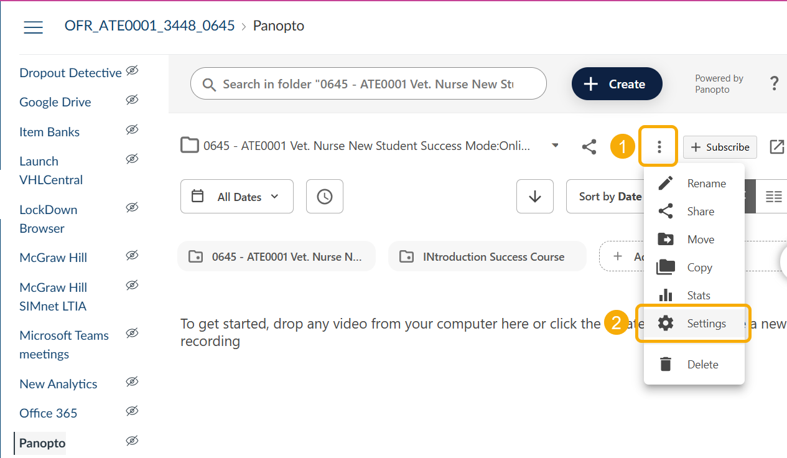
Task: Open Office 365 in the sidebar
Action: coord(49,413)
